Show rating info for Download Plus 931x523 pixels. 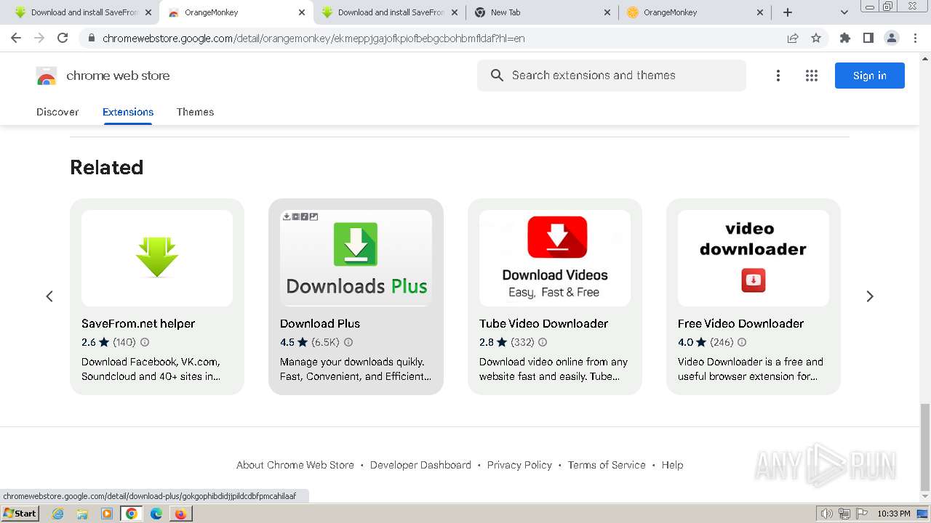coord(348,342)
